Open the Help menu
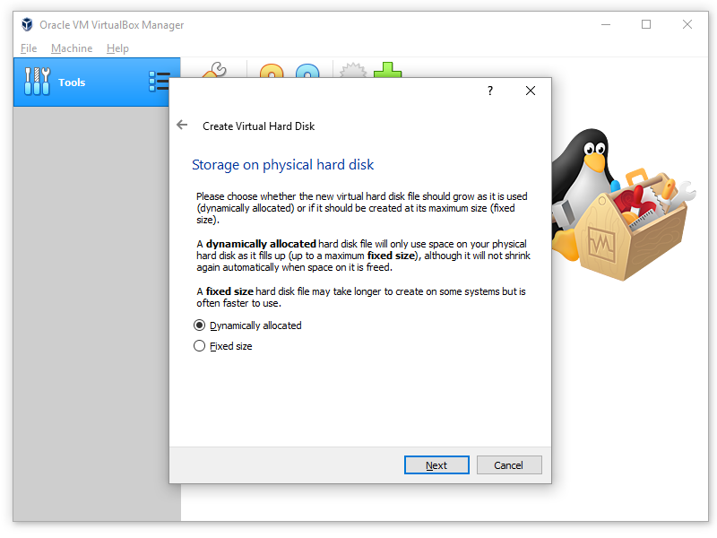 (x=117, y=48)
